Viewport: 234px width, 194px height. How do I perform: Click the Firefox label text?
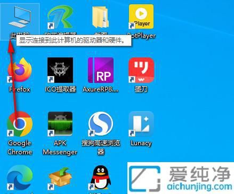tap(20, 89)
